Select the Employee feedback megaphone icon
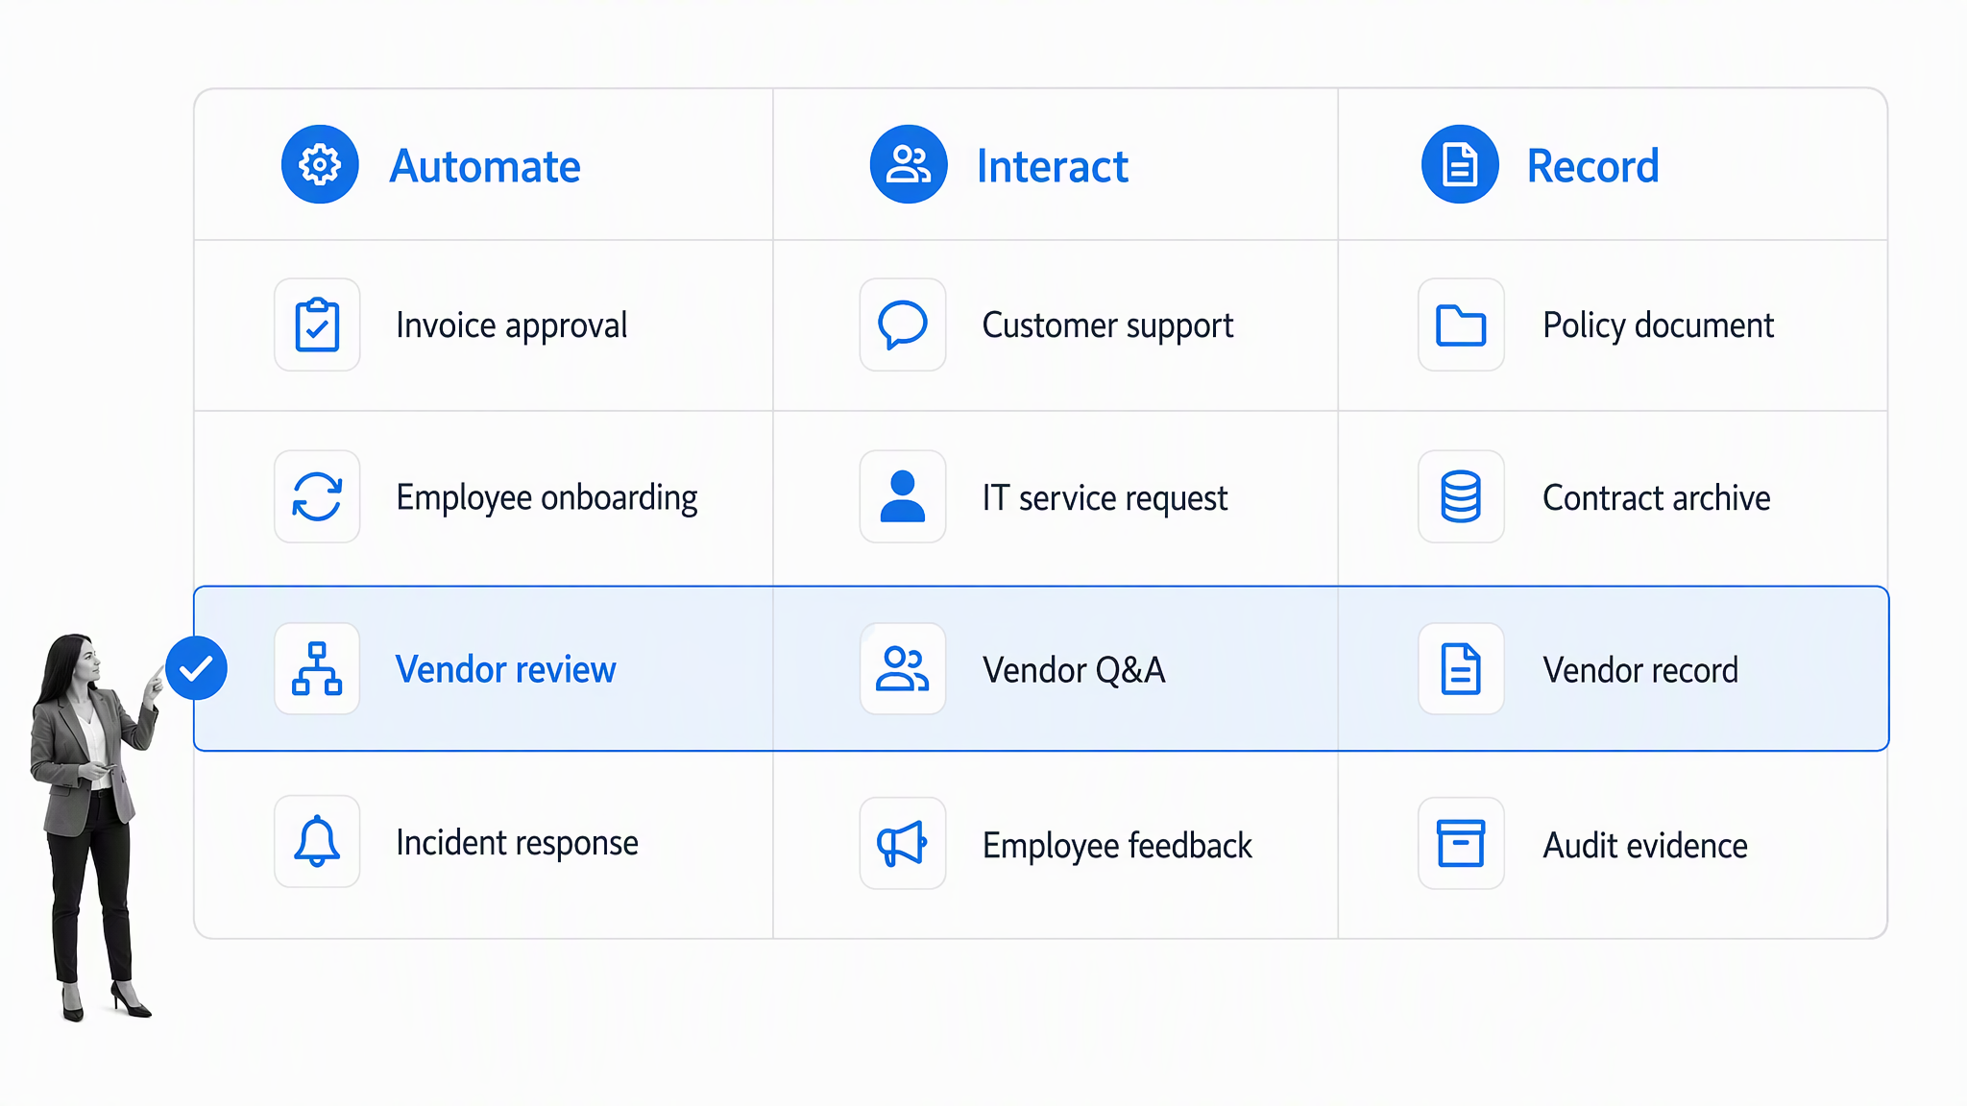 [903, 843]
